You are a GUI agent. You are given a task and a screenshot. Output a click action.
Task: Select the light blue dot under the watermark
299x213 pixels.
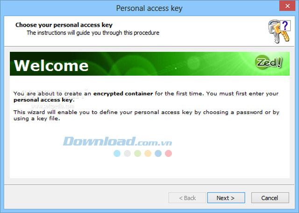[117, 153]
